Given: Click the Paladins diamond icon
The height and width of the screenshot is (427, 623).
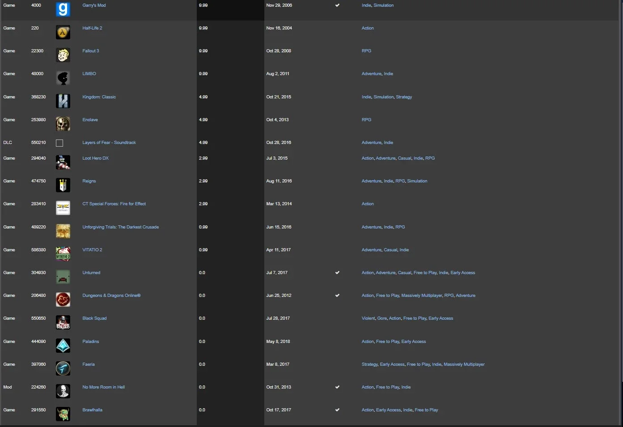Looking at the screenshot, I should coord(63,346).
